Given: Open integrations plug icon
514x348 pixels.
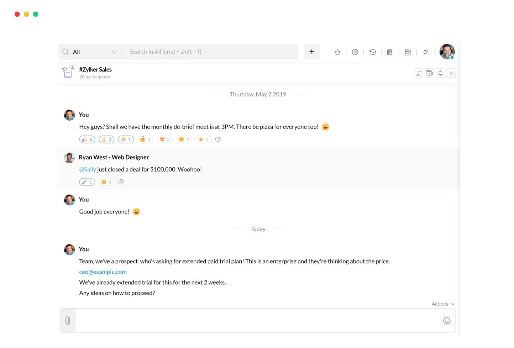Looking at the screenshot, I should click(425, 52).
